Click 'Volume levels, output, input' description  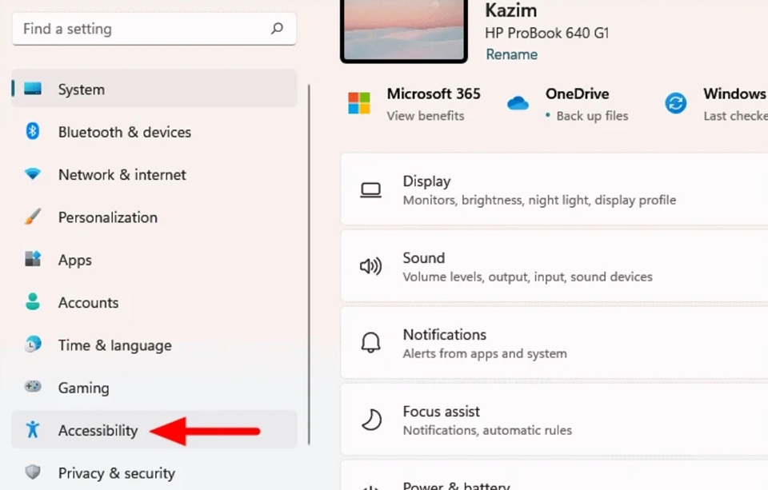pyautogui.click(x=527, y=277)
